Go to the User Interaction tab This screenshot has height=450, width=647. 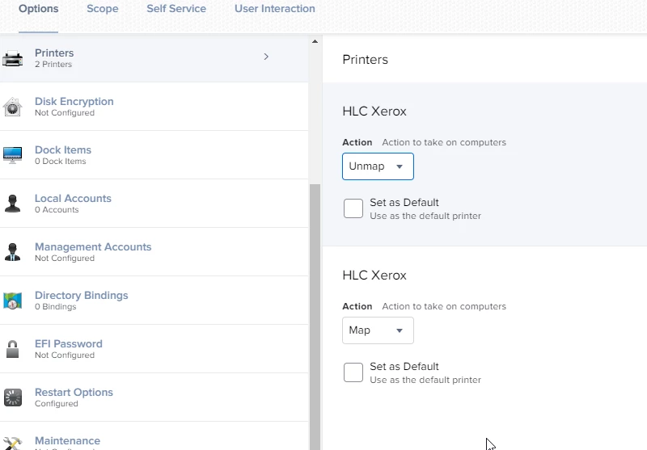coord(275,9)
